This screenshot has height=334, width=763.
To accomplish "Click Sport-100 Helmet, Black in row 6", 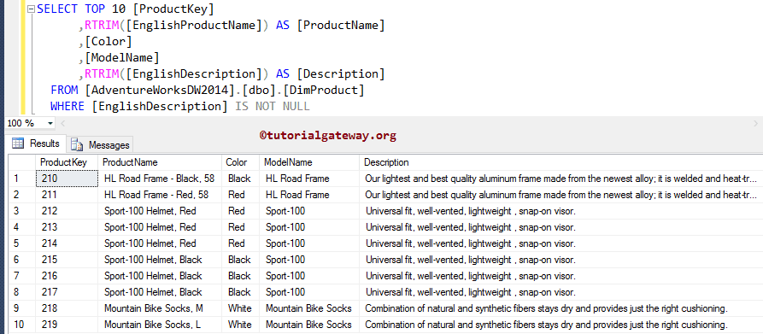I will [x=160, y=260].
